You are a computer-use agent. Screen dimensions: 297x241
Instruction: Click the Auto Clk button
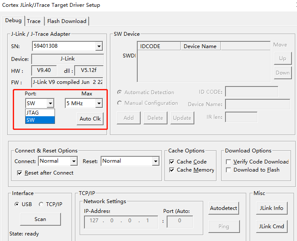pyautogui.click(x=90, y=119)
